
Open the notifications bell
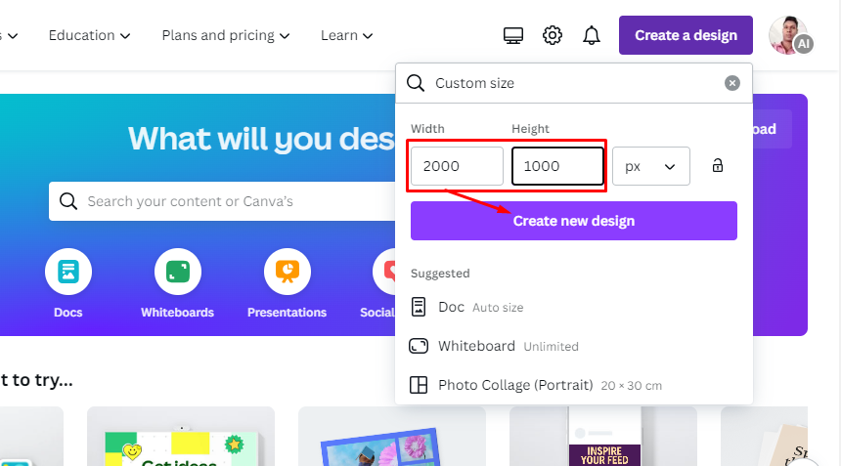click(592, 36)
